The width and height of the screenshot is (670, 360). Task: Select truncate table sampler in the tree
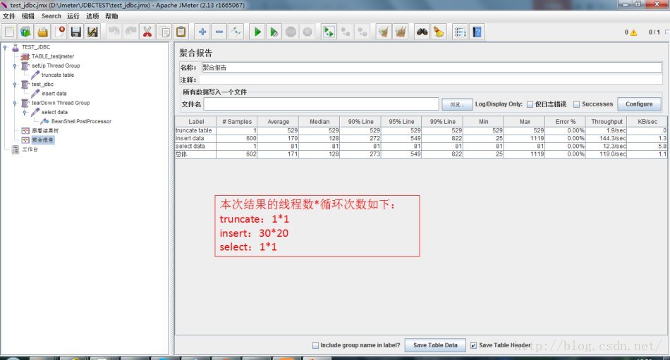(x=58, y=75)
